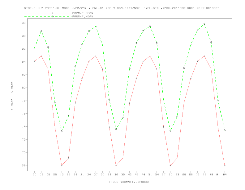
Task: Click x-axis forecast hour label 60
Action: coord(170,174)
